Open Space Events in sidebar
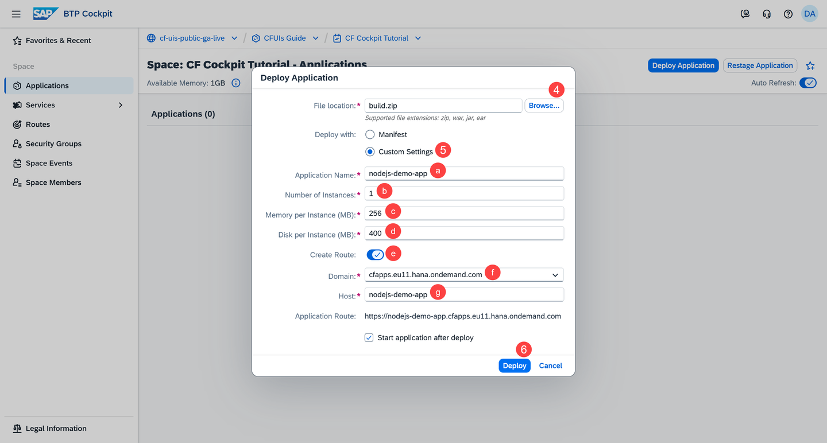Viewport: 827px width, 443px height. (69, 163)
